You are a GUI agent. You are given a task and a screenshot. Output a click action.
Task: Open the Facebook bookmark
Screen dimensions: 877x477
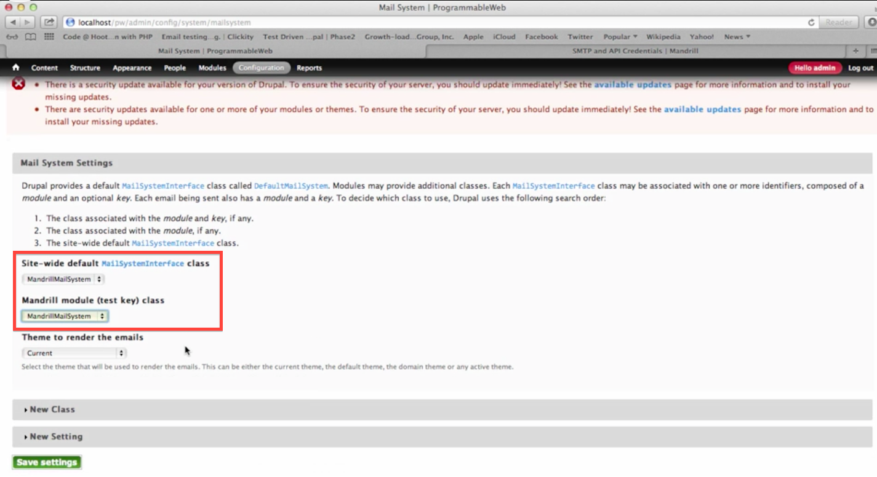542,37
